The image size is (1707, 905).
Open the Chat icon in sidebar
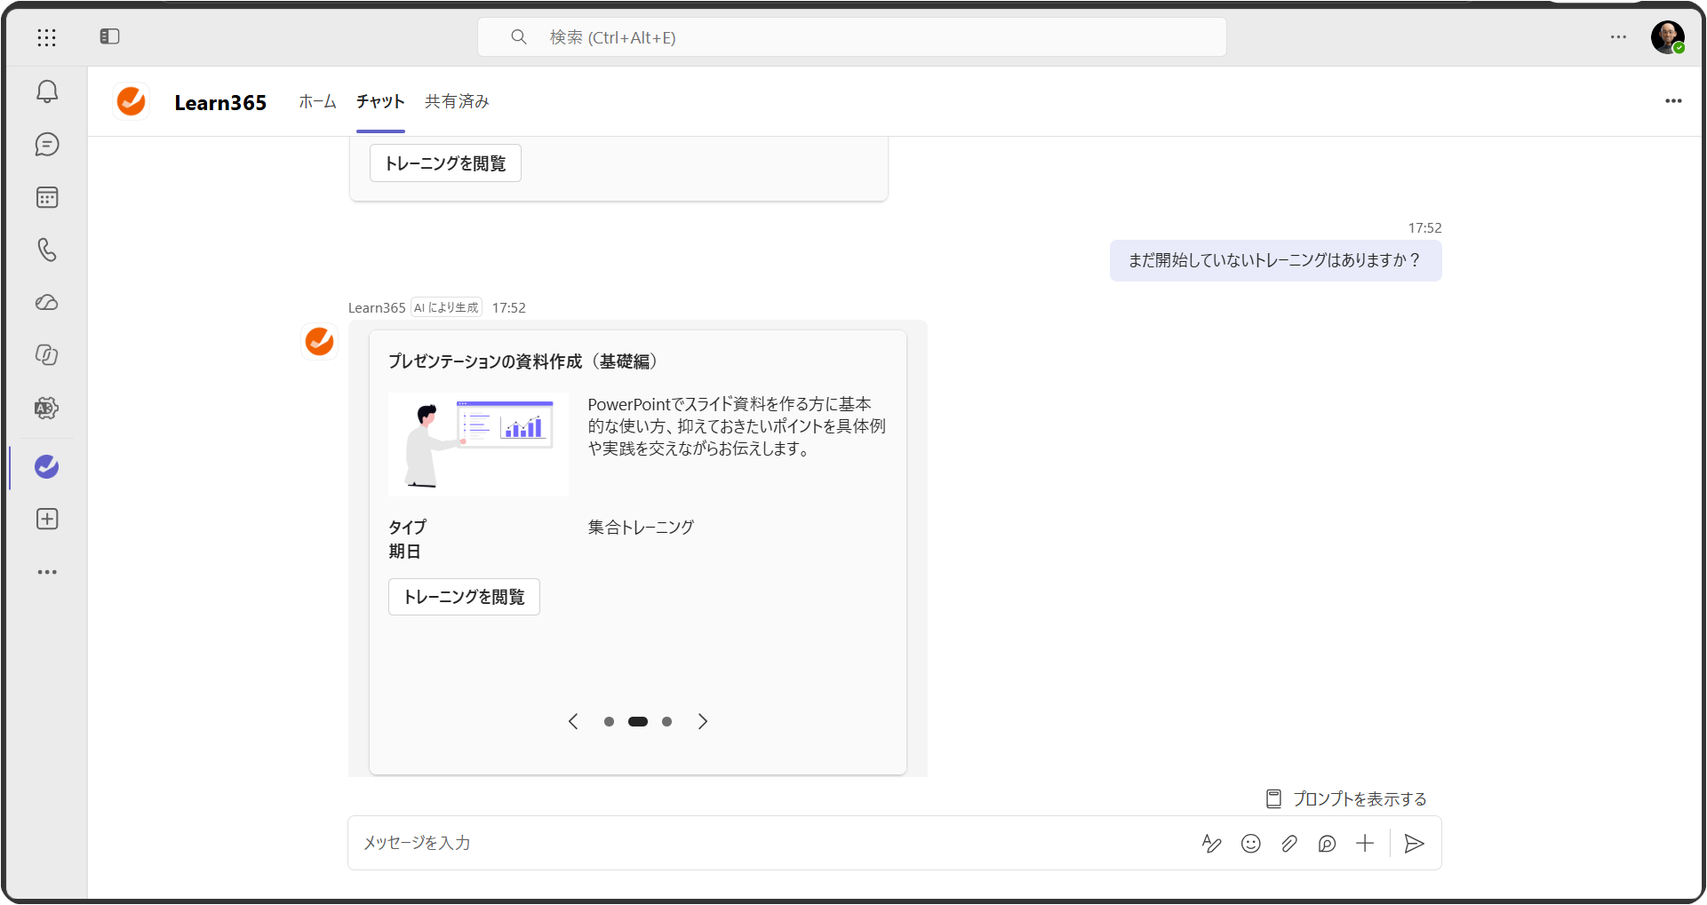47,144
